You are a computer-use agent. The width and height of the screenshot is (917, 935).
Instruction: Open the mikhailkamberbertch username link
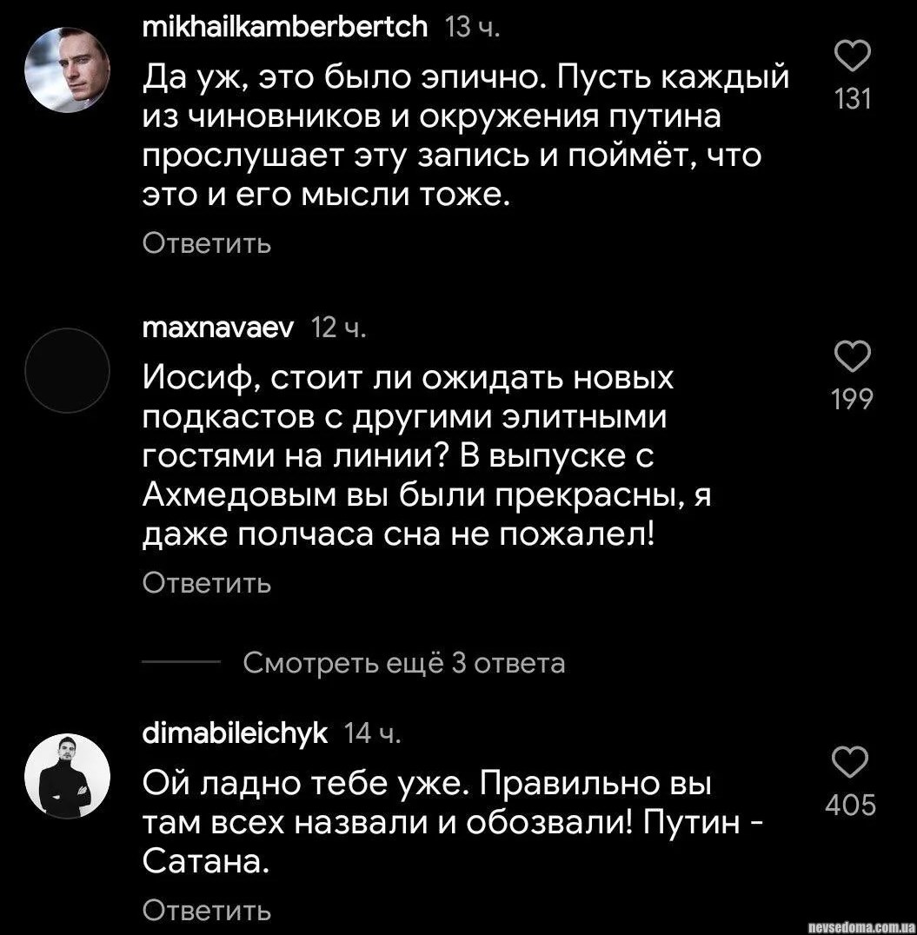285,28
